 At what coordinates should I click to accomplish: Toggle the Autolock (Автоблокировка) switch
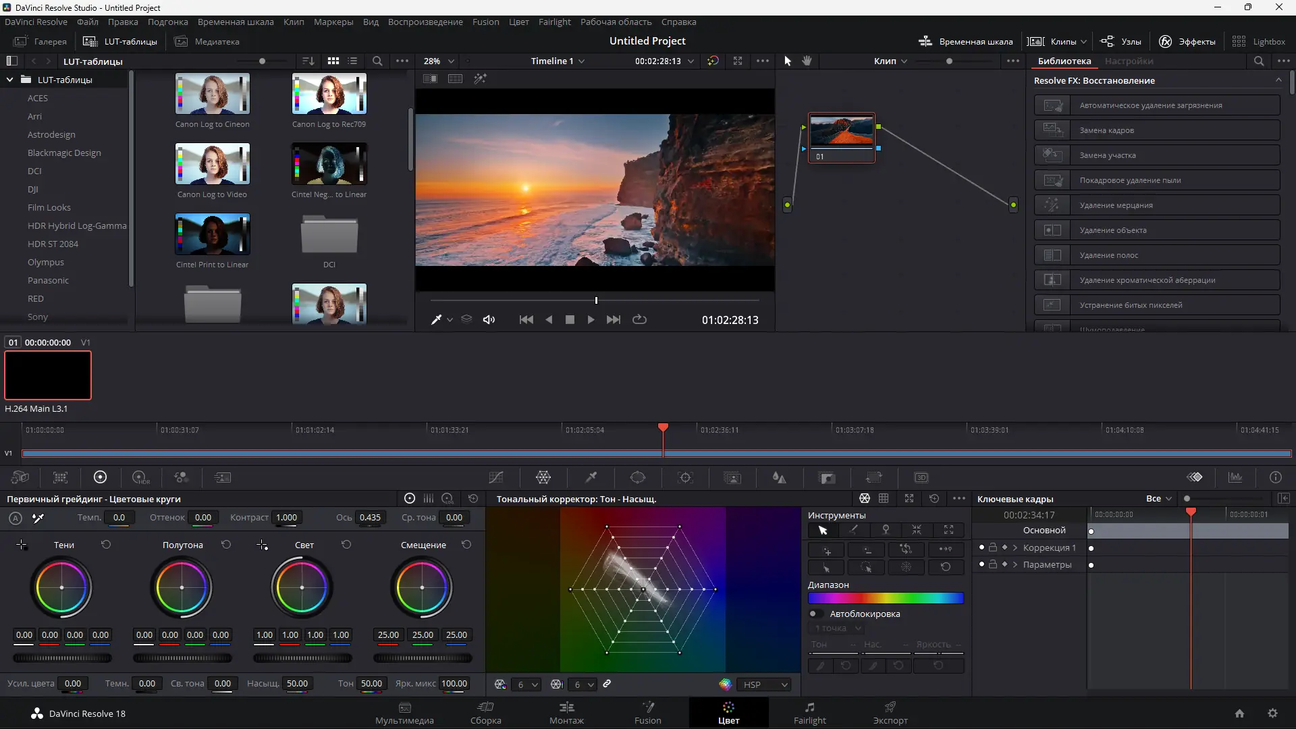[x=816, y=614]
